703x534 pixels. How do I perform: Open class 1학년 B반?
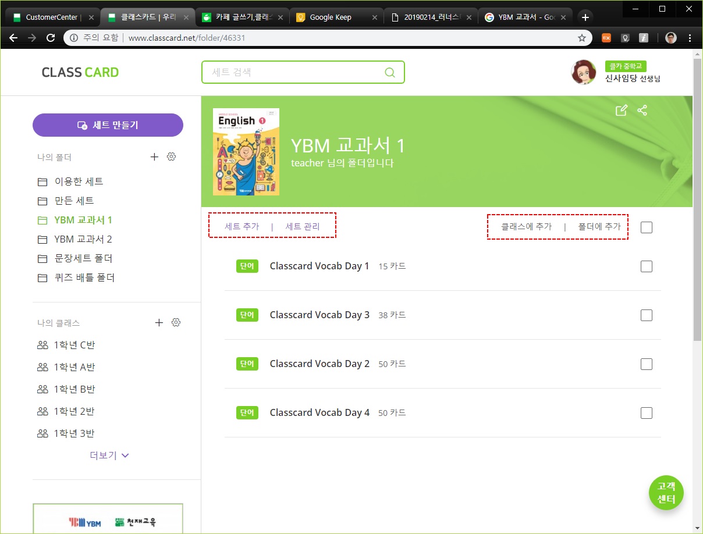tap(66, 389)
